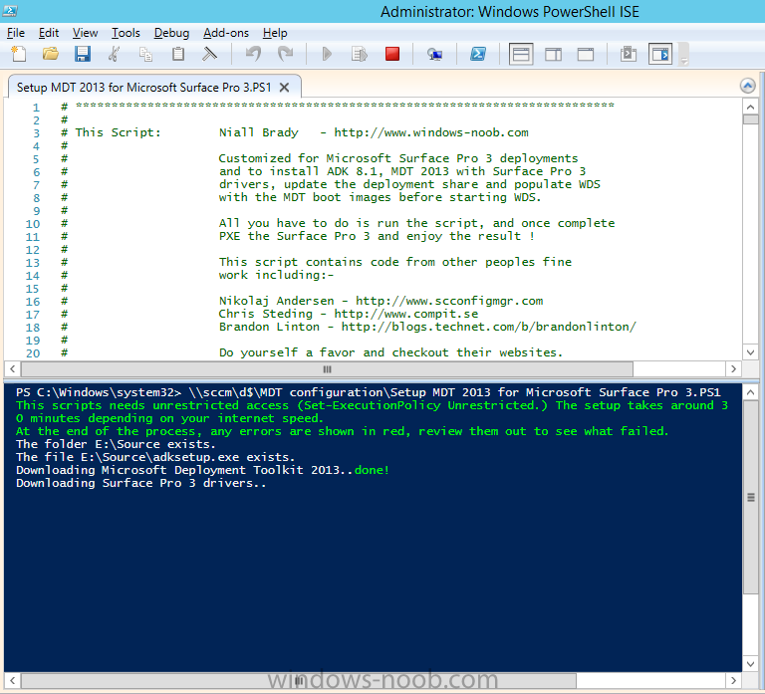
Task: Show Script Pane Right layout
Action: pyautogui.click(x=553, y=54)
